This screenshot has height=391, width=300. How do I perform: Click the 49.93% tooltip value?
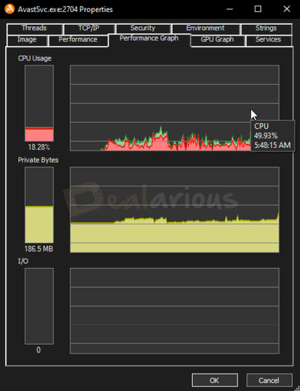click(x=266, y=136)
